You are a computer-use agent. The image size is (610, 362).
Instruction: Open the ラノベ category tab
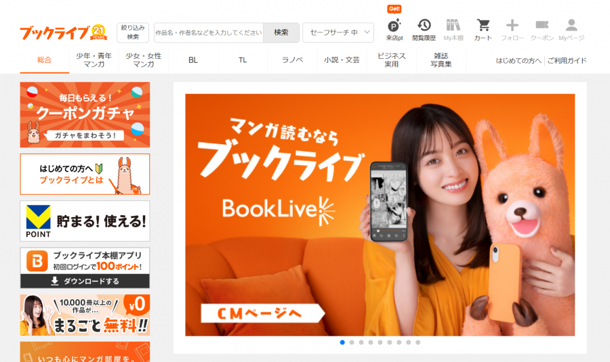292,60
